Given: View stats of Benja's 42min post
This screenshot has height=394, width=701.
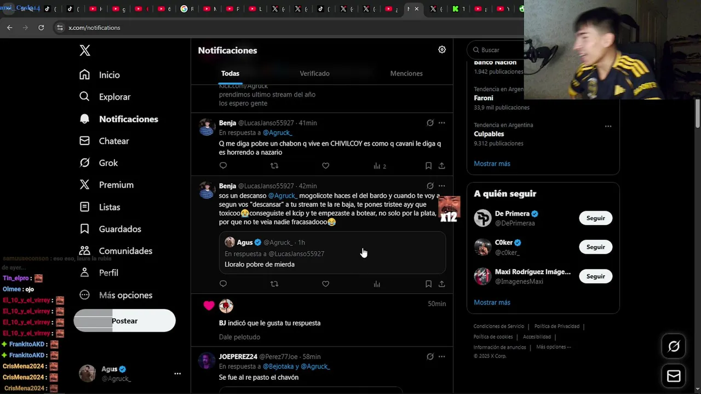Looking at the screenshot, I should click(x=377, y=284).
